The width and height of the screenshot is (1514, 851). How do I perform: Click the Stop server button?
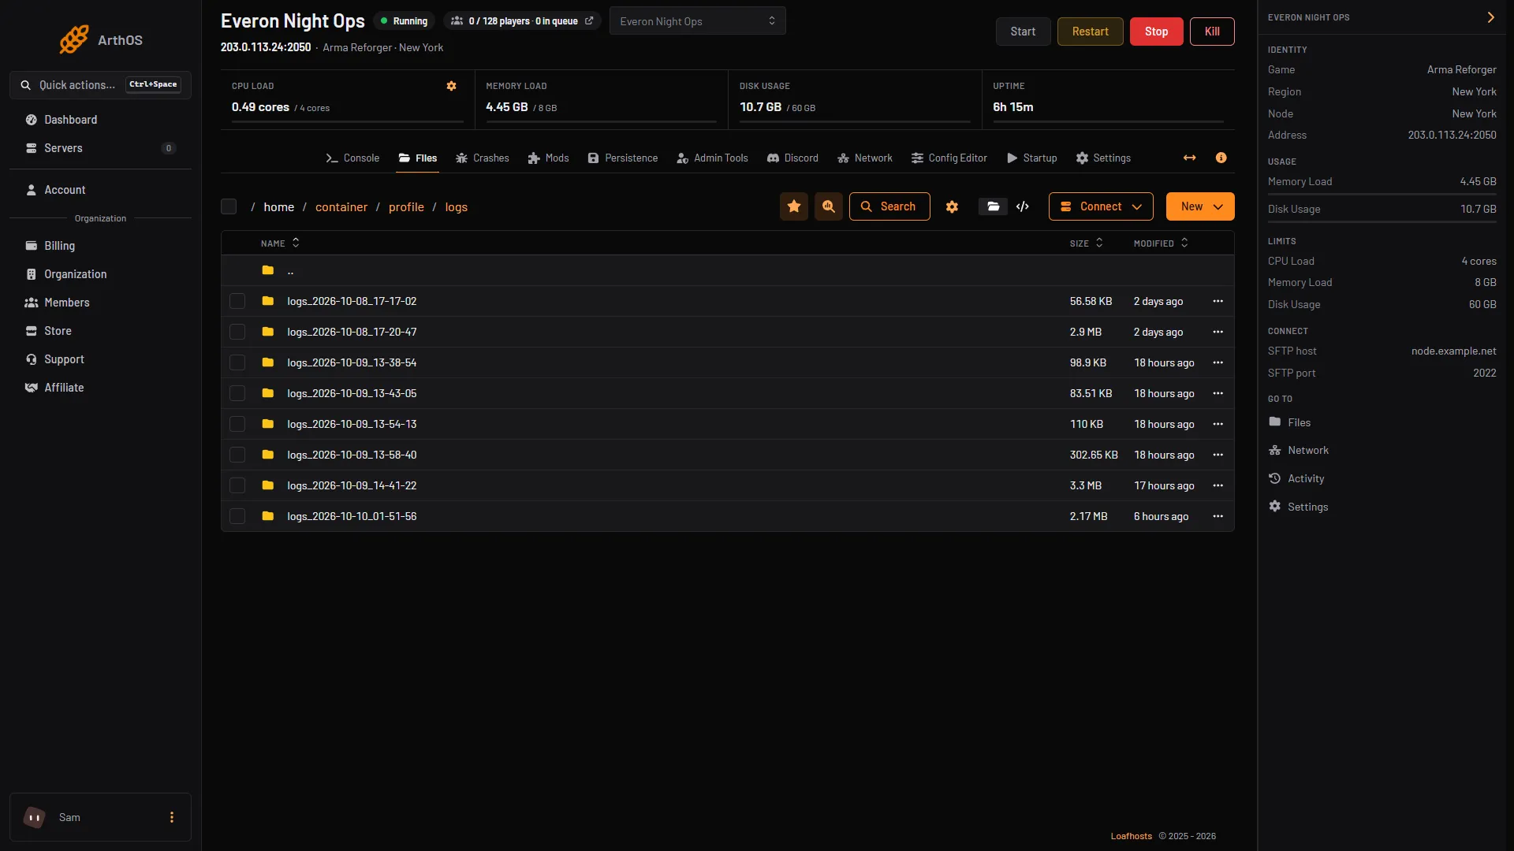1156,32
